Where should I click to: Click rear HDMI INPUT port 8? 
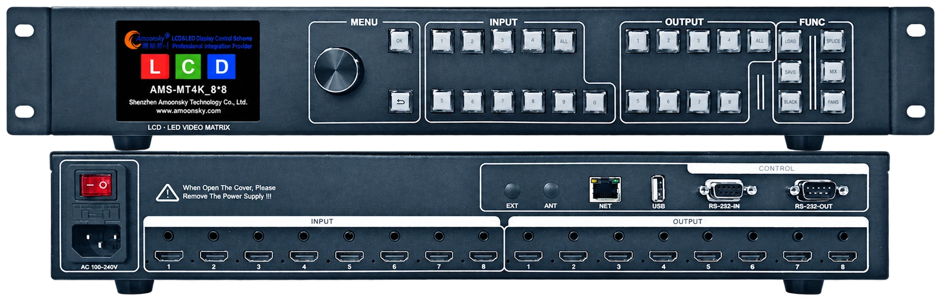coord(484,256)
